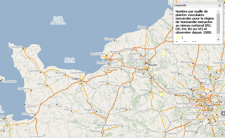225x138 pixels.
Task: Click the Dieppe town marker
Action: (x=147, y=29)
